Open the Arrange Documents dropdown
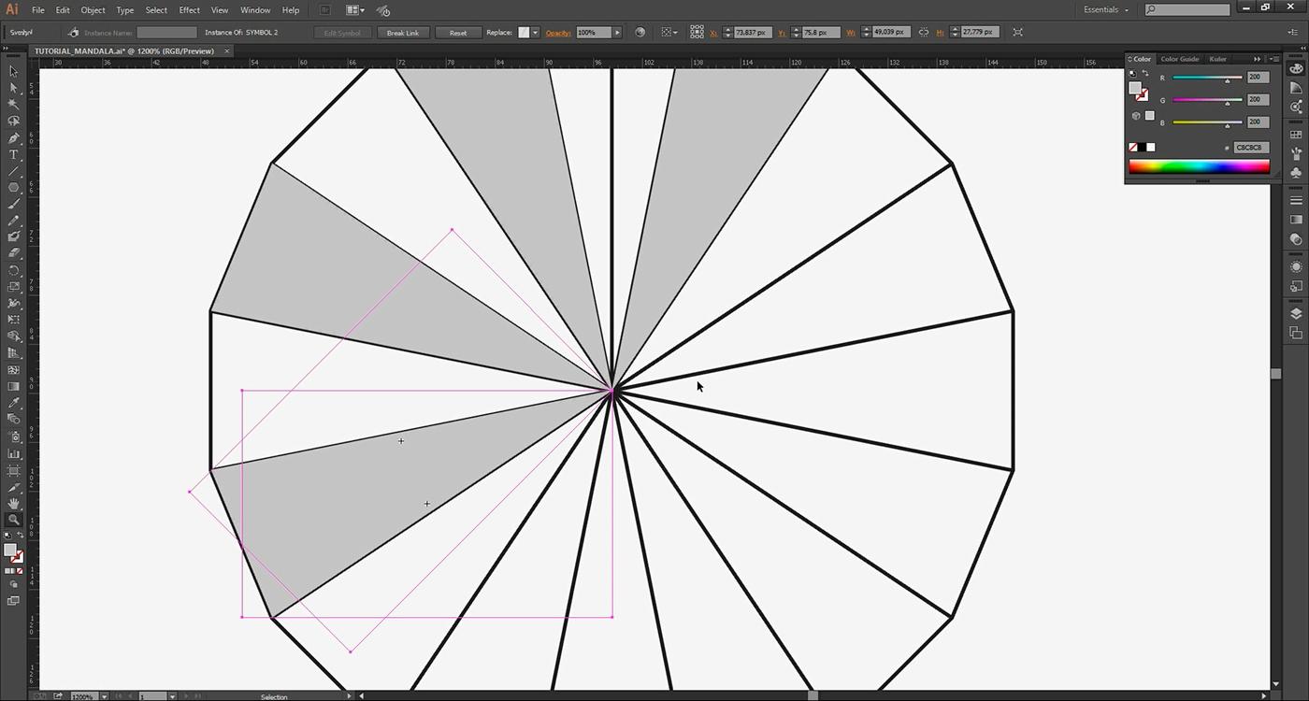This screenshot has width=1309, height=701. [x=355, y=10]
